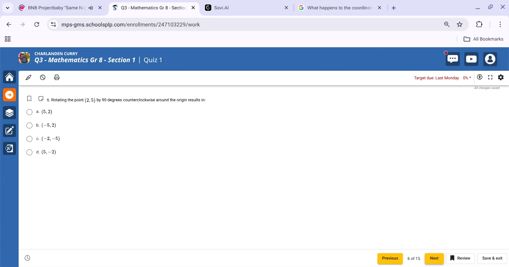Click the address bar URL field
The width and height of the screenshot is (509, 267).
[246, 25]
